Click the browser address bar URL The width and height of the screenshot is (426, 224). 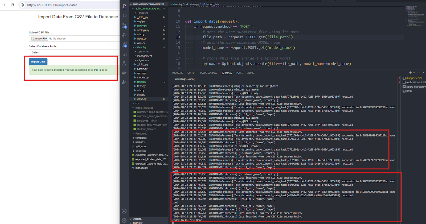tap(52, 5)
